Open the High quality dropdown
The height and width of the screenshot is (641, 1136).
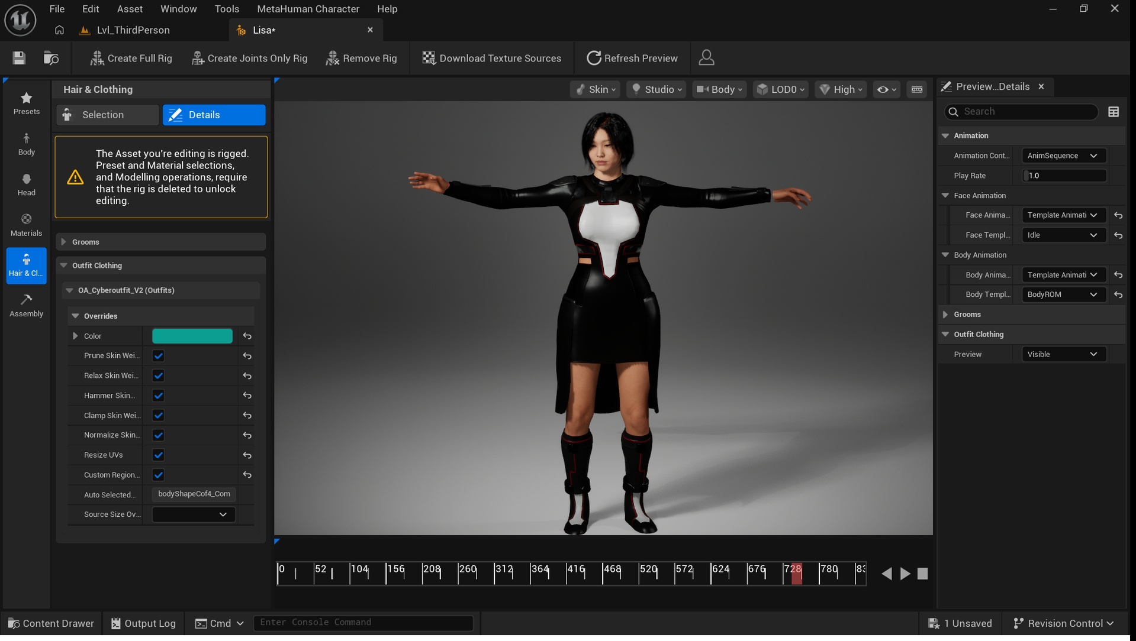pyautogui.click(x=841, y=89)
